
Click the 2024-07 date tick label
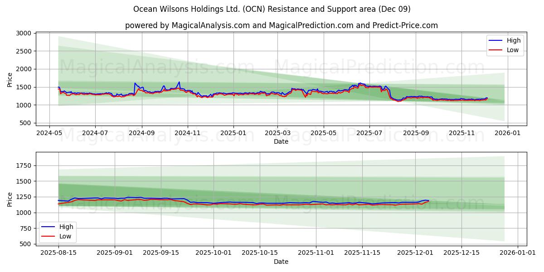coord(95,134)
